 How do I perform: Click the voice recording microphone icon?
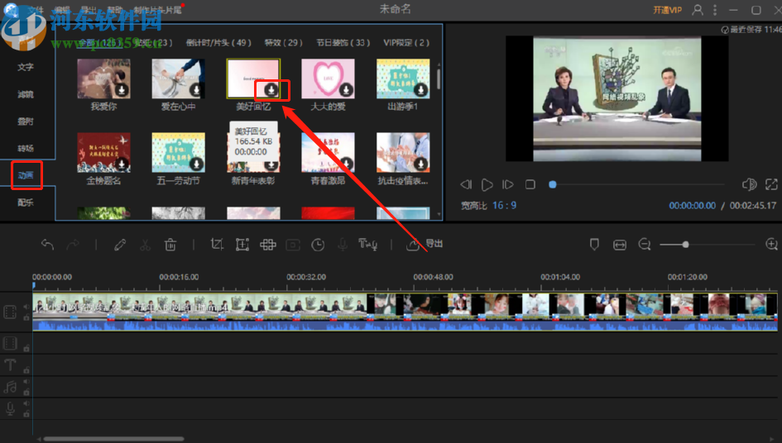343,244
